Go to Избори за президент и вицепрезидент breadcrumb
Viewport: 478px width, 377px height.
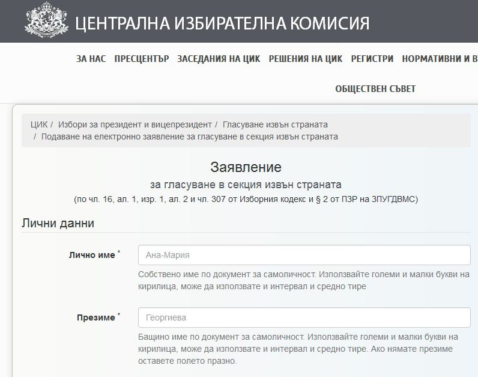[x=135, y=124]
